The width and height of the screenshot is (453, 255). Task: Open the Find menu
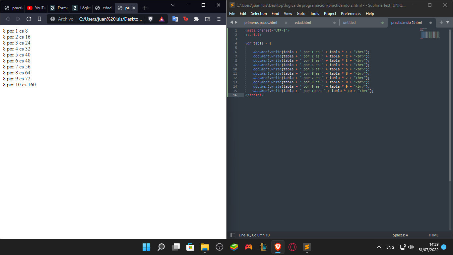[x=275, y=14]
